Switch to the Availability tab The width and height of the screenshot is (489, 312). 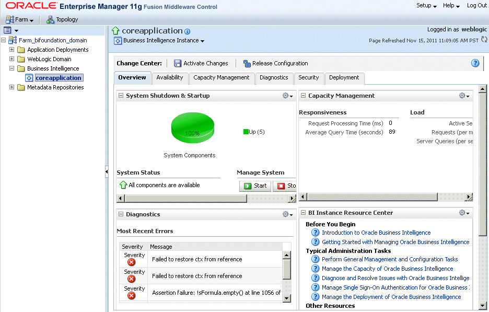(x=170, y=78)
